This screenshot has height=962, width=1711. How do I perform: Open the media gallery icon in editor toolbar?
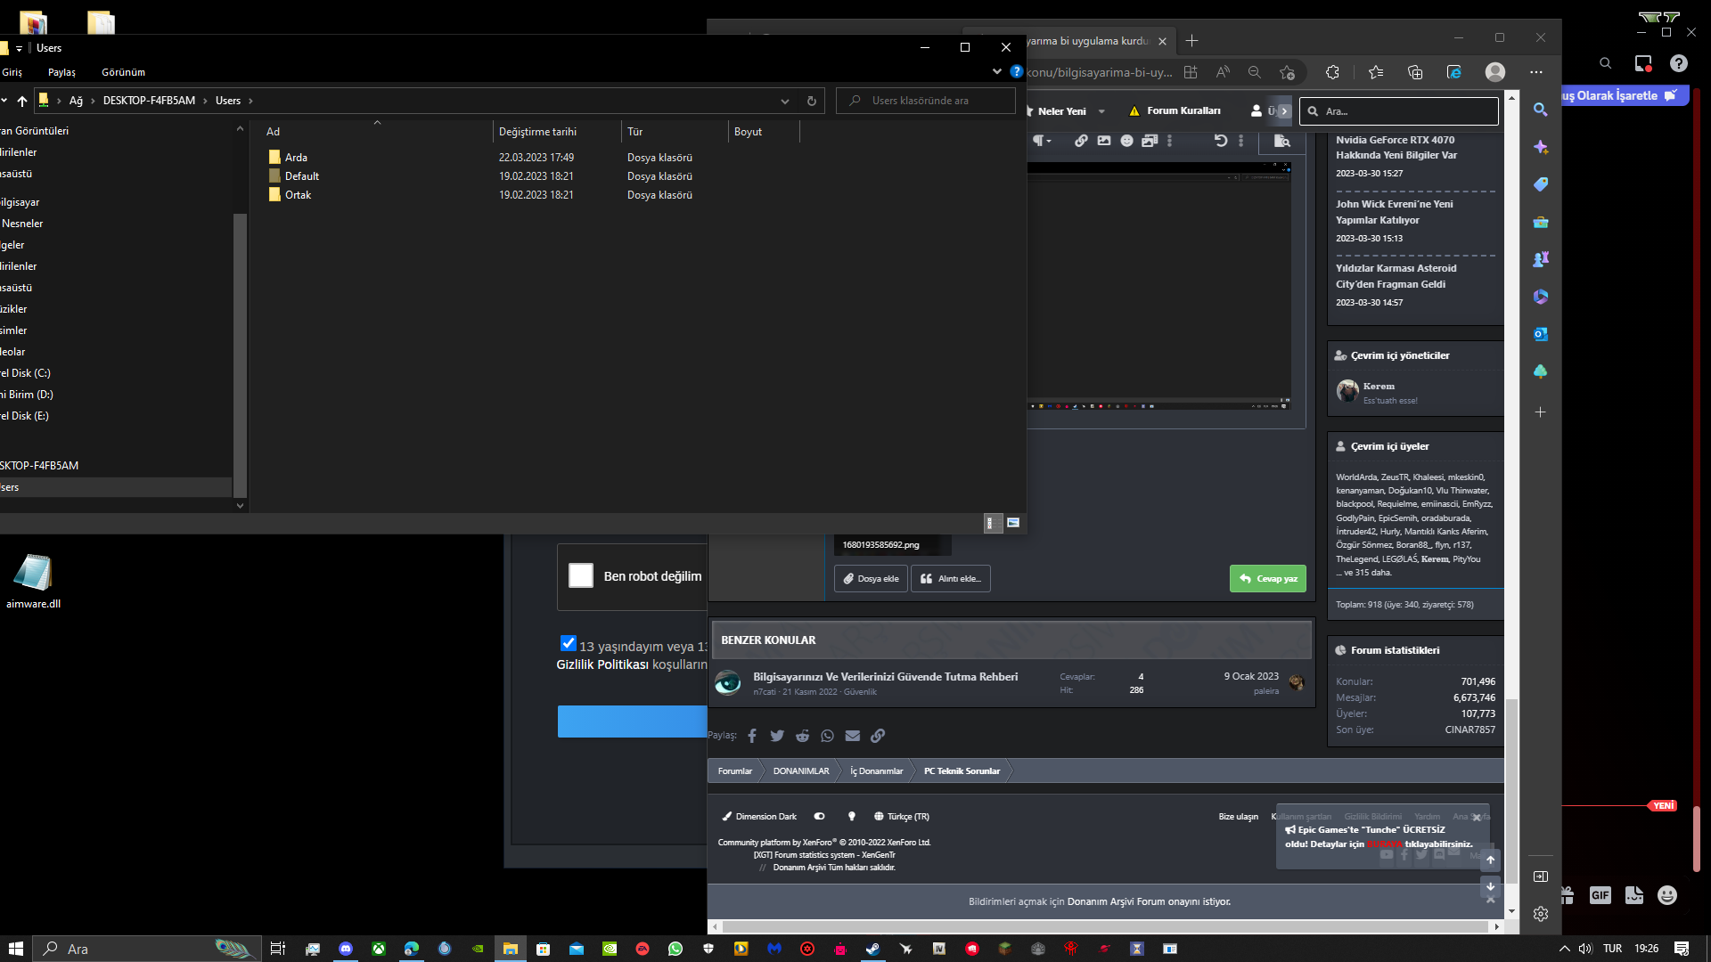[1150, 141]
